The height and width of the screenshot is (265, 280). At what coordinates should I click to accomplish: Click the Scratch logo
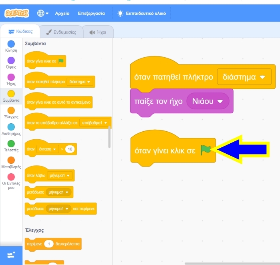click(x=17, y=13)
